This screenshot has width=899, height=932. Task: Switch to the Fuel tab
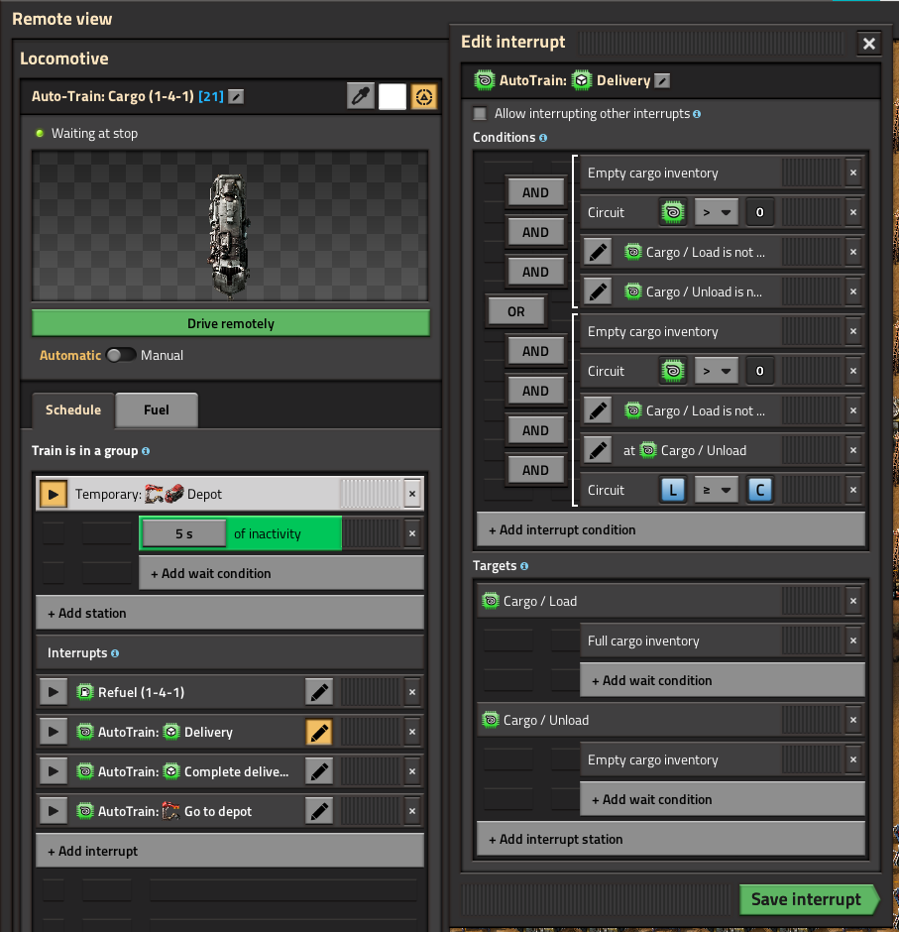(x=157, y=409)
